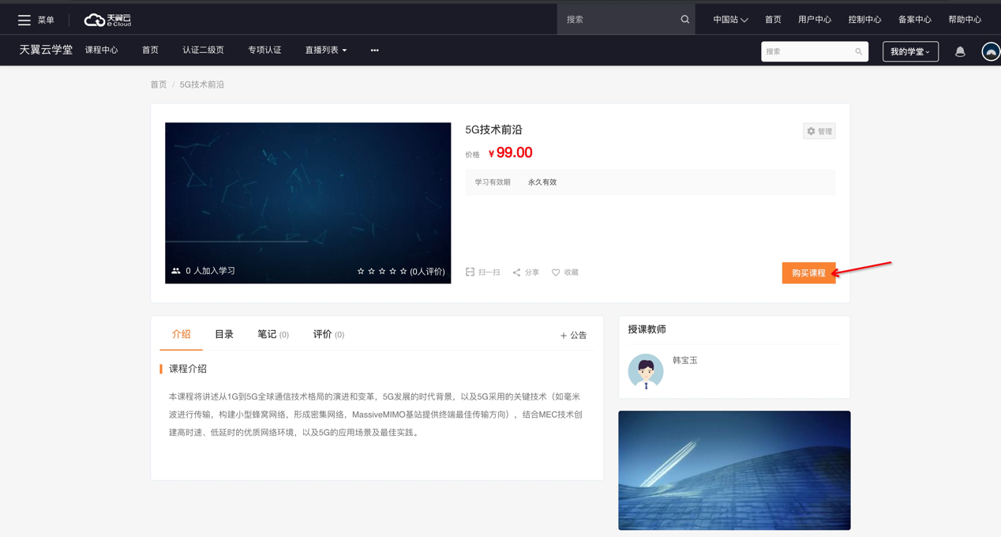Focus the 天翼云学堂 search field
The width and height of the screenshot is (1001, 537).
[x=807, y=51]
